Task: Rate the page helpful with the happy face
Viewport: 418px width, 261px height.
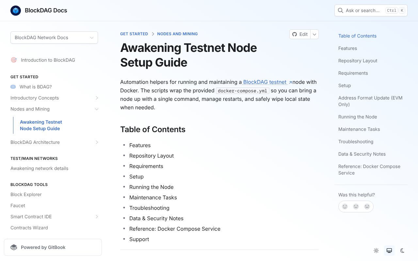Action: 345,207
